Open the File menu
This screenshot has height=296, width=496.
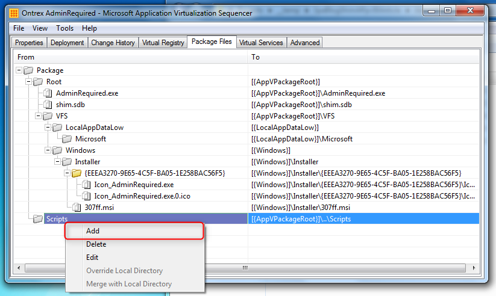point(19,28)
